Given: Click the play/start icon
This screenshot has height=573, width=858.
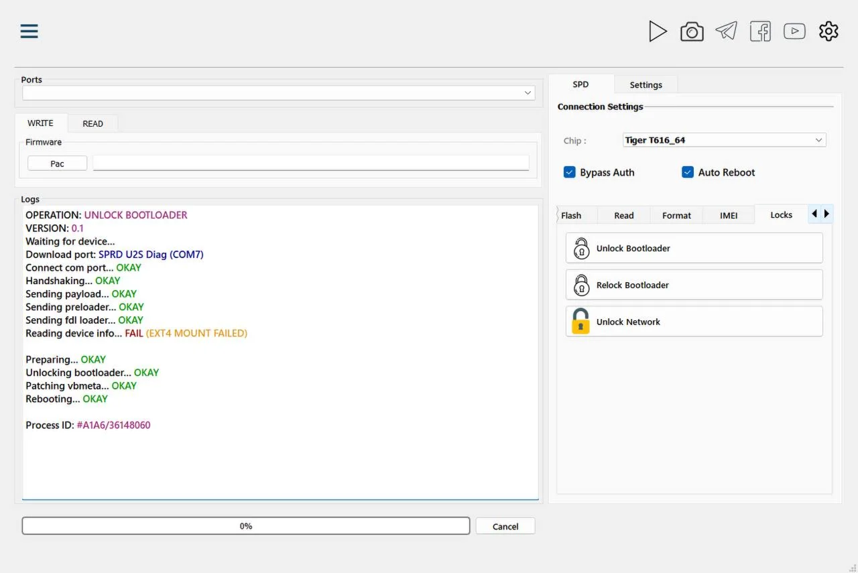Looking at the screenshot, I should [x=658, y=31].
